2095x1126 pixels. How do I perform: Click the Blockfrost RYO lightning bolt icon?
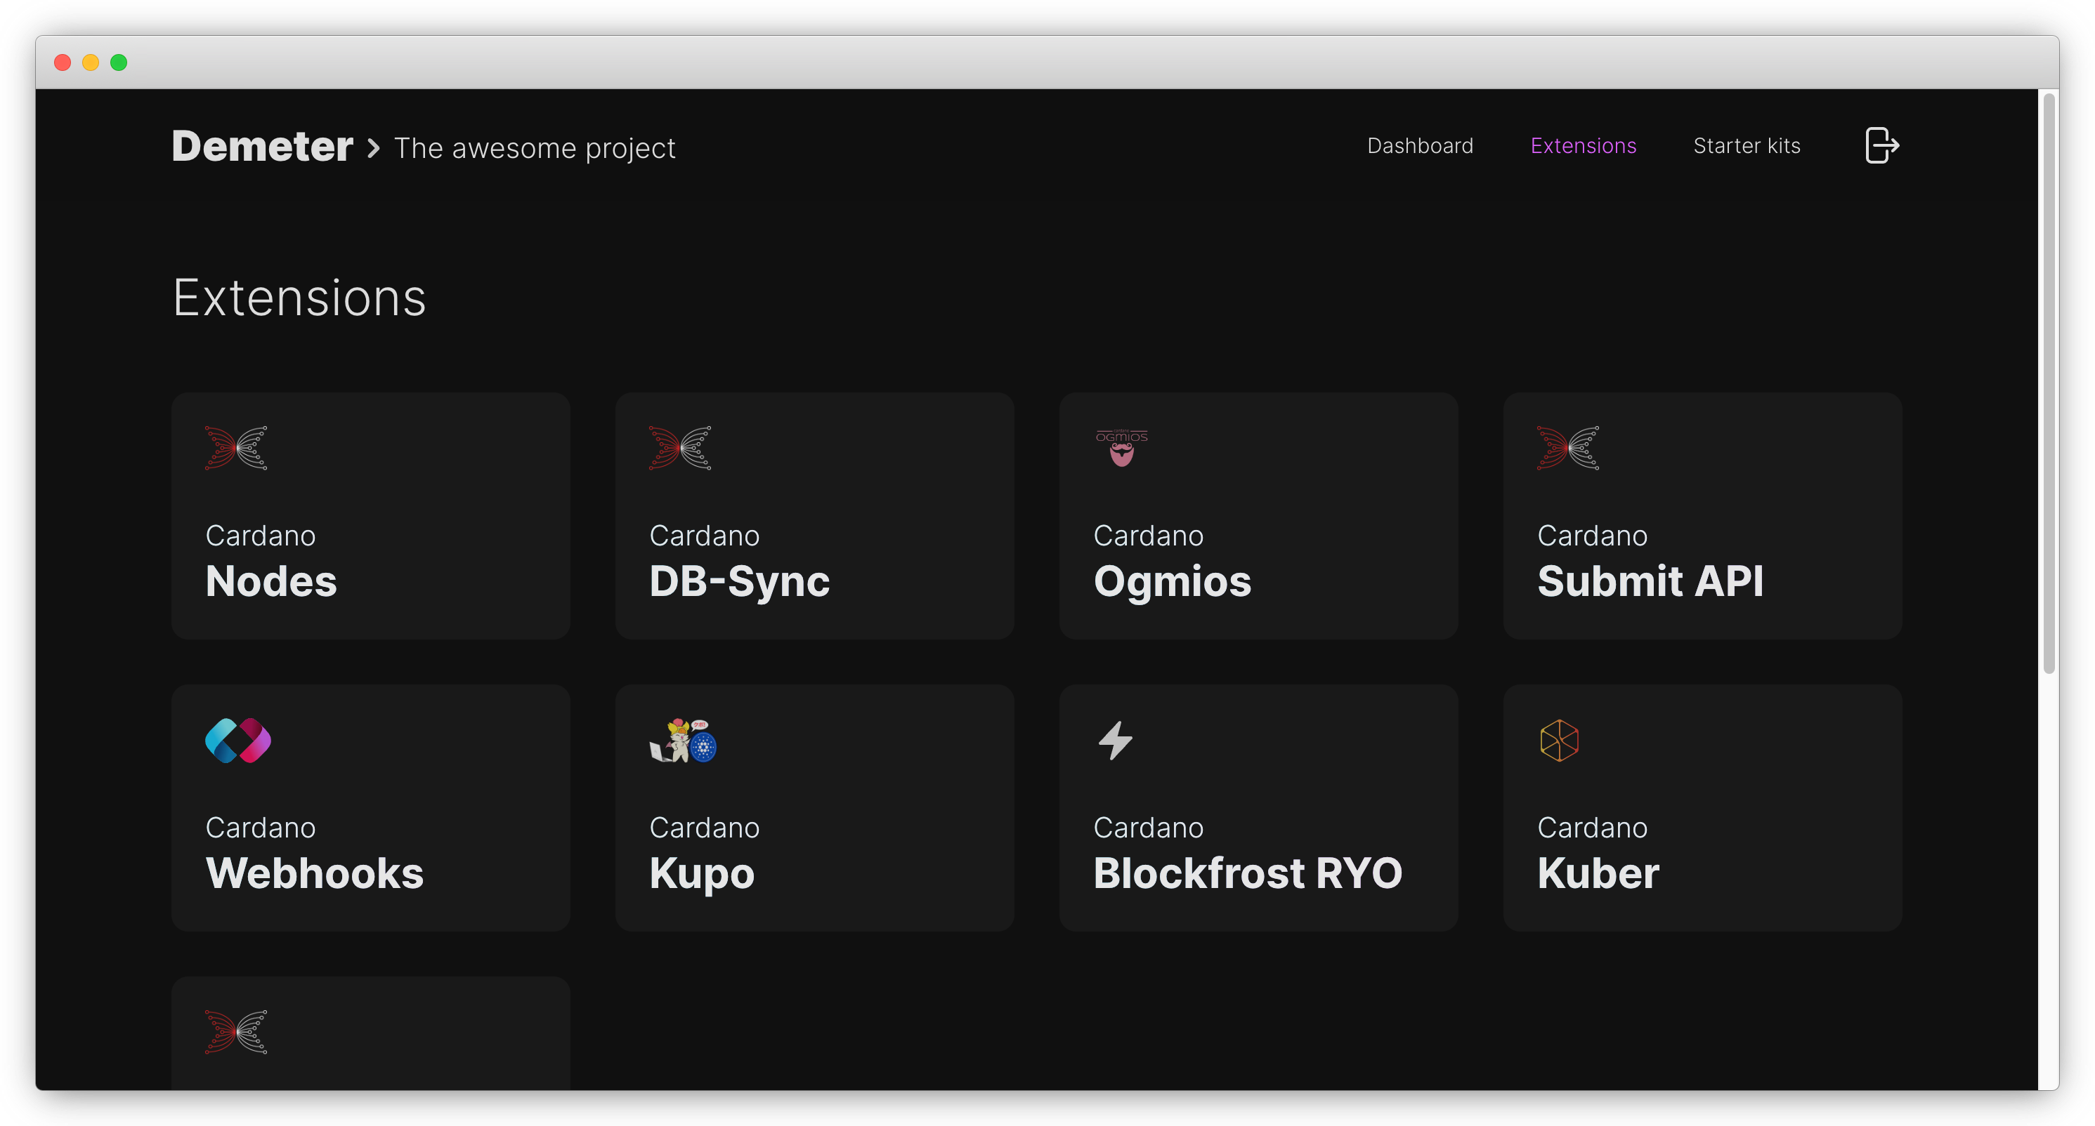pyautogui.click(x=1115, y=740)
